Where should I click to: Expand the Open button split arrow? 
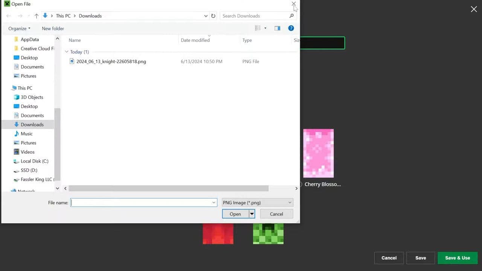point(252,214)
